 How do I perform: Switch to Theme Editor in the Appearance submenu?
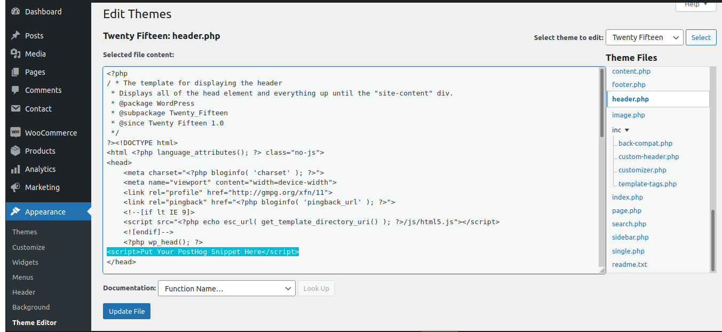(x=33, y=322)
